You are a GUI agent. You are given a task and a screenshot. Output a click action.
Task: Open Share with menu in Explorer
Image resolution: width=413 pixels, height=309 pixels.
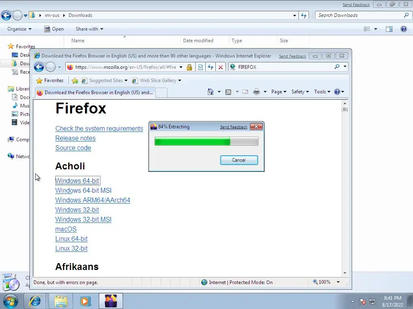point(89,29)
